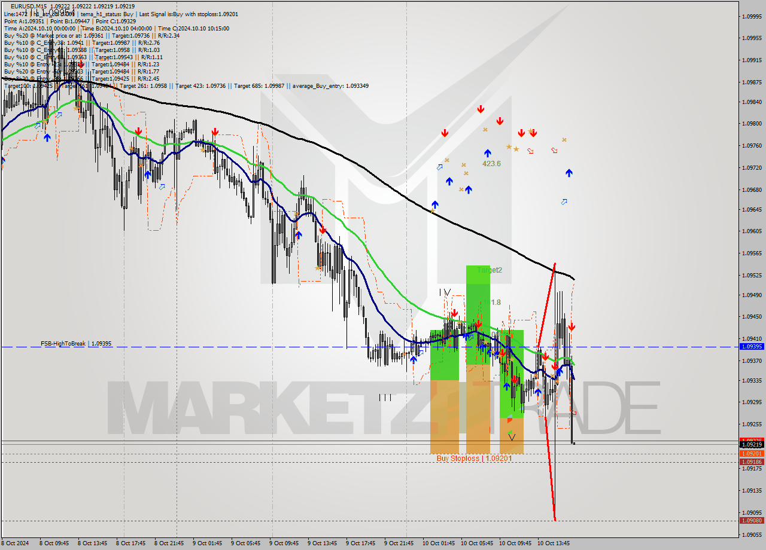Click the 1.09955 price axis label
This screenshot has height=550, width=766.
pos(752,38)
